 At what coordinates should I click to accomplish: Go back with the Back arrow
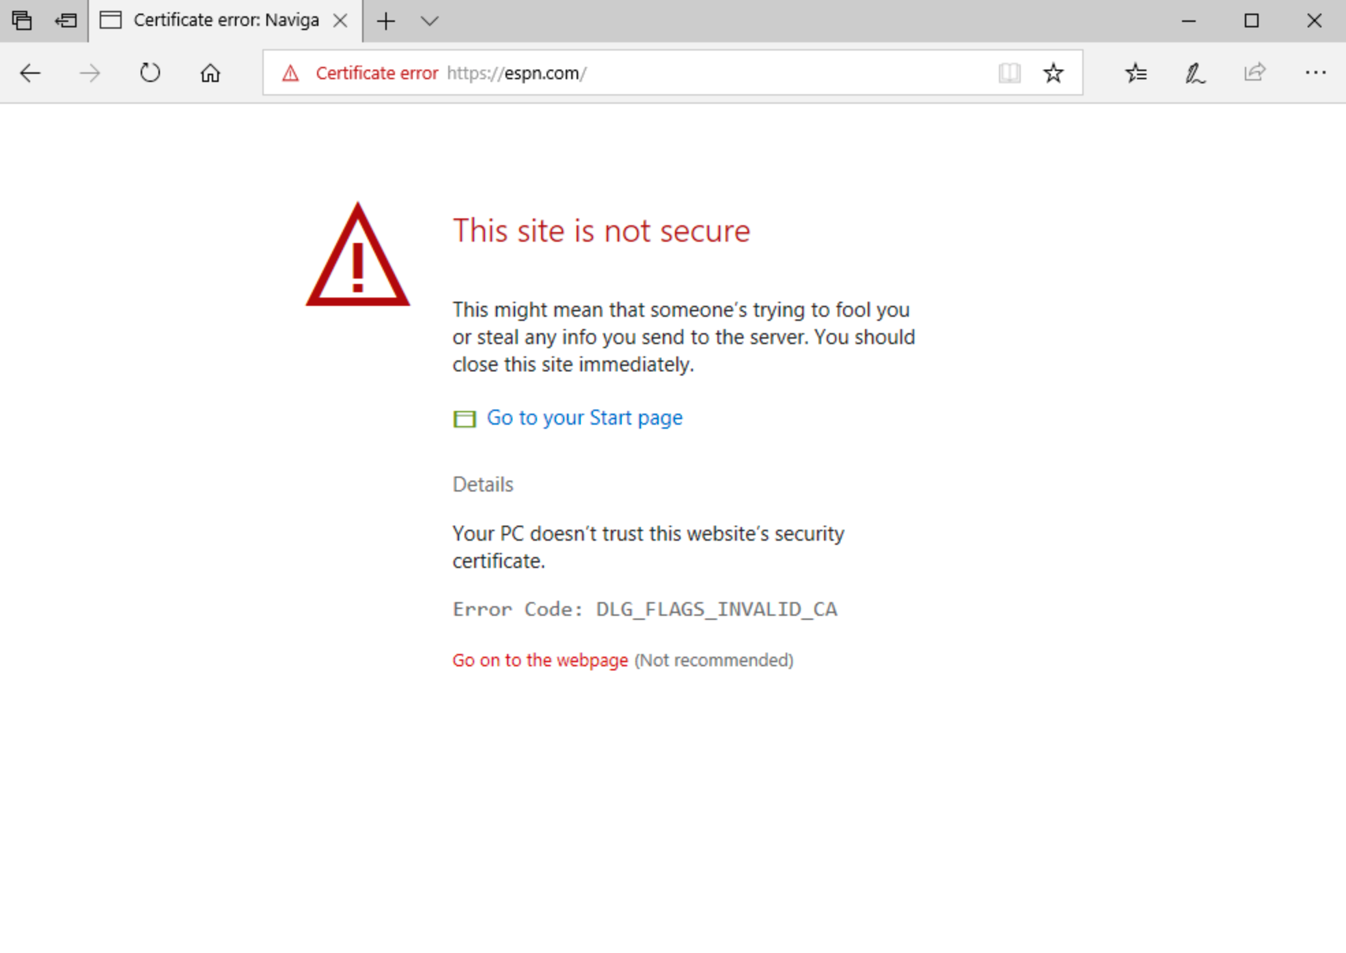[x=30, y=73]
